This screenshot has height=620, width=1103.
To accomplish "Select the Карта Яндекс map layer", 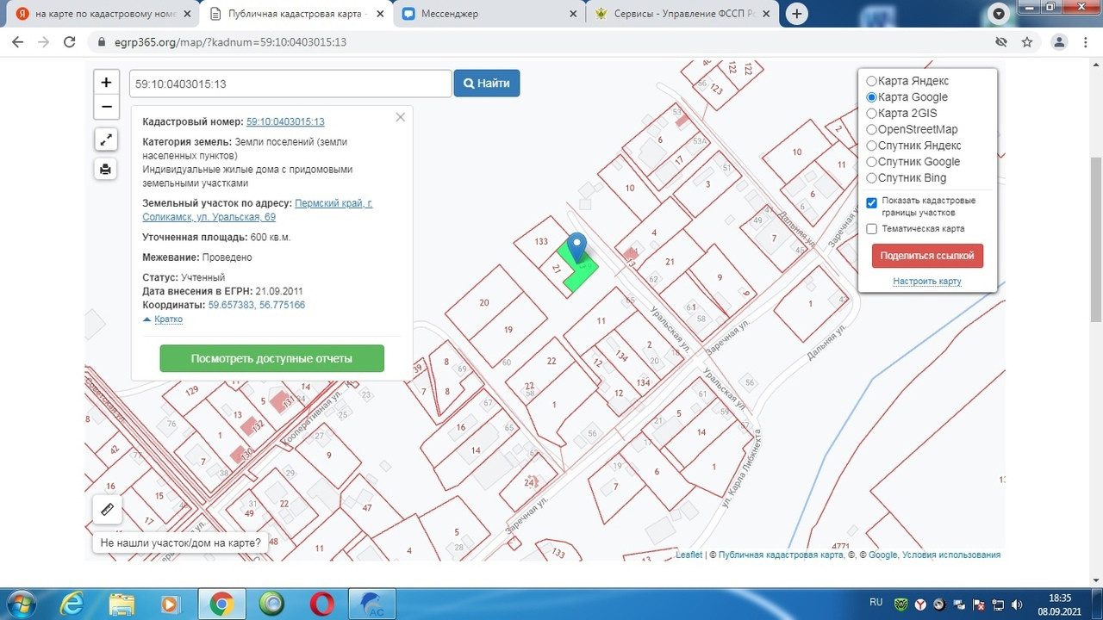I will click(871, 81).
